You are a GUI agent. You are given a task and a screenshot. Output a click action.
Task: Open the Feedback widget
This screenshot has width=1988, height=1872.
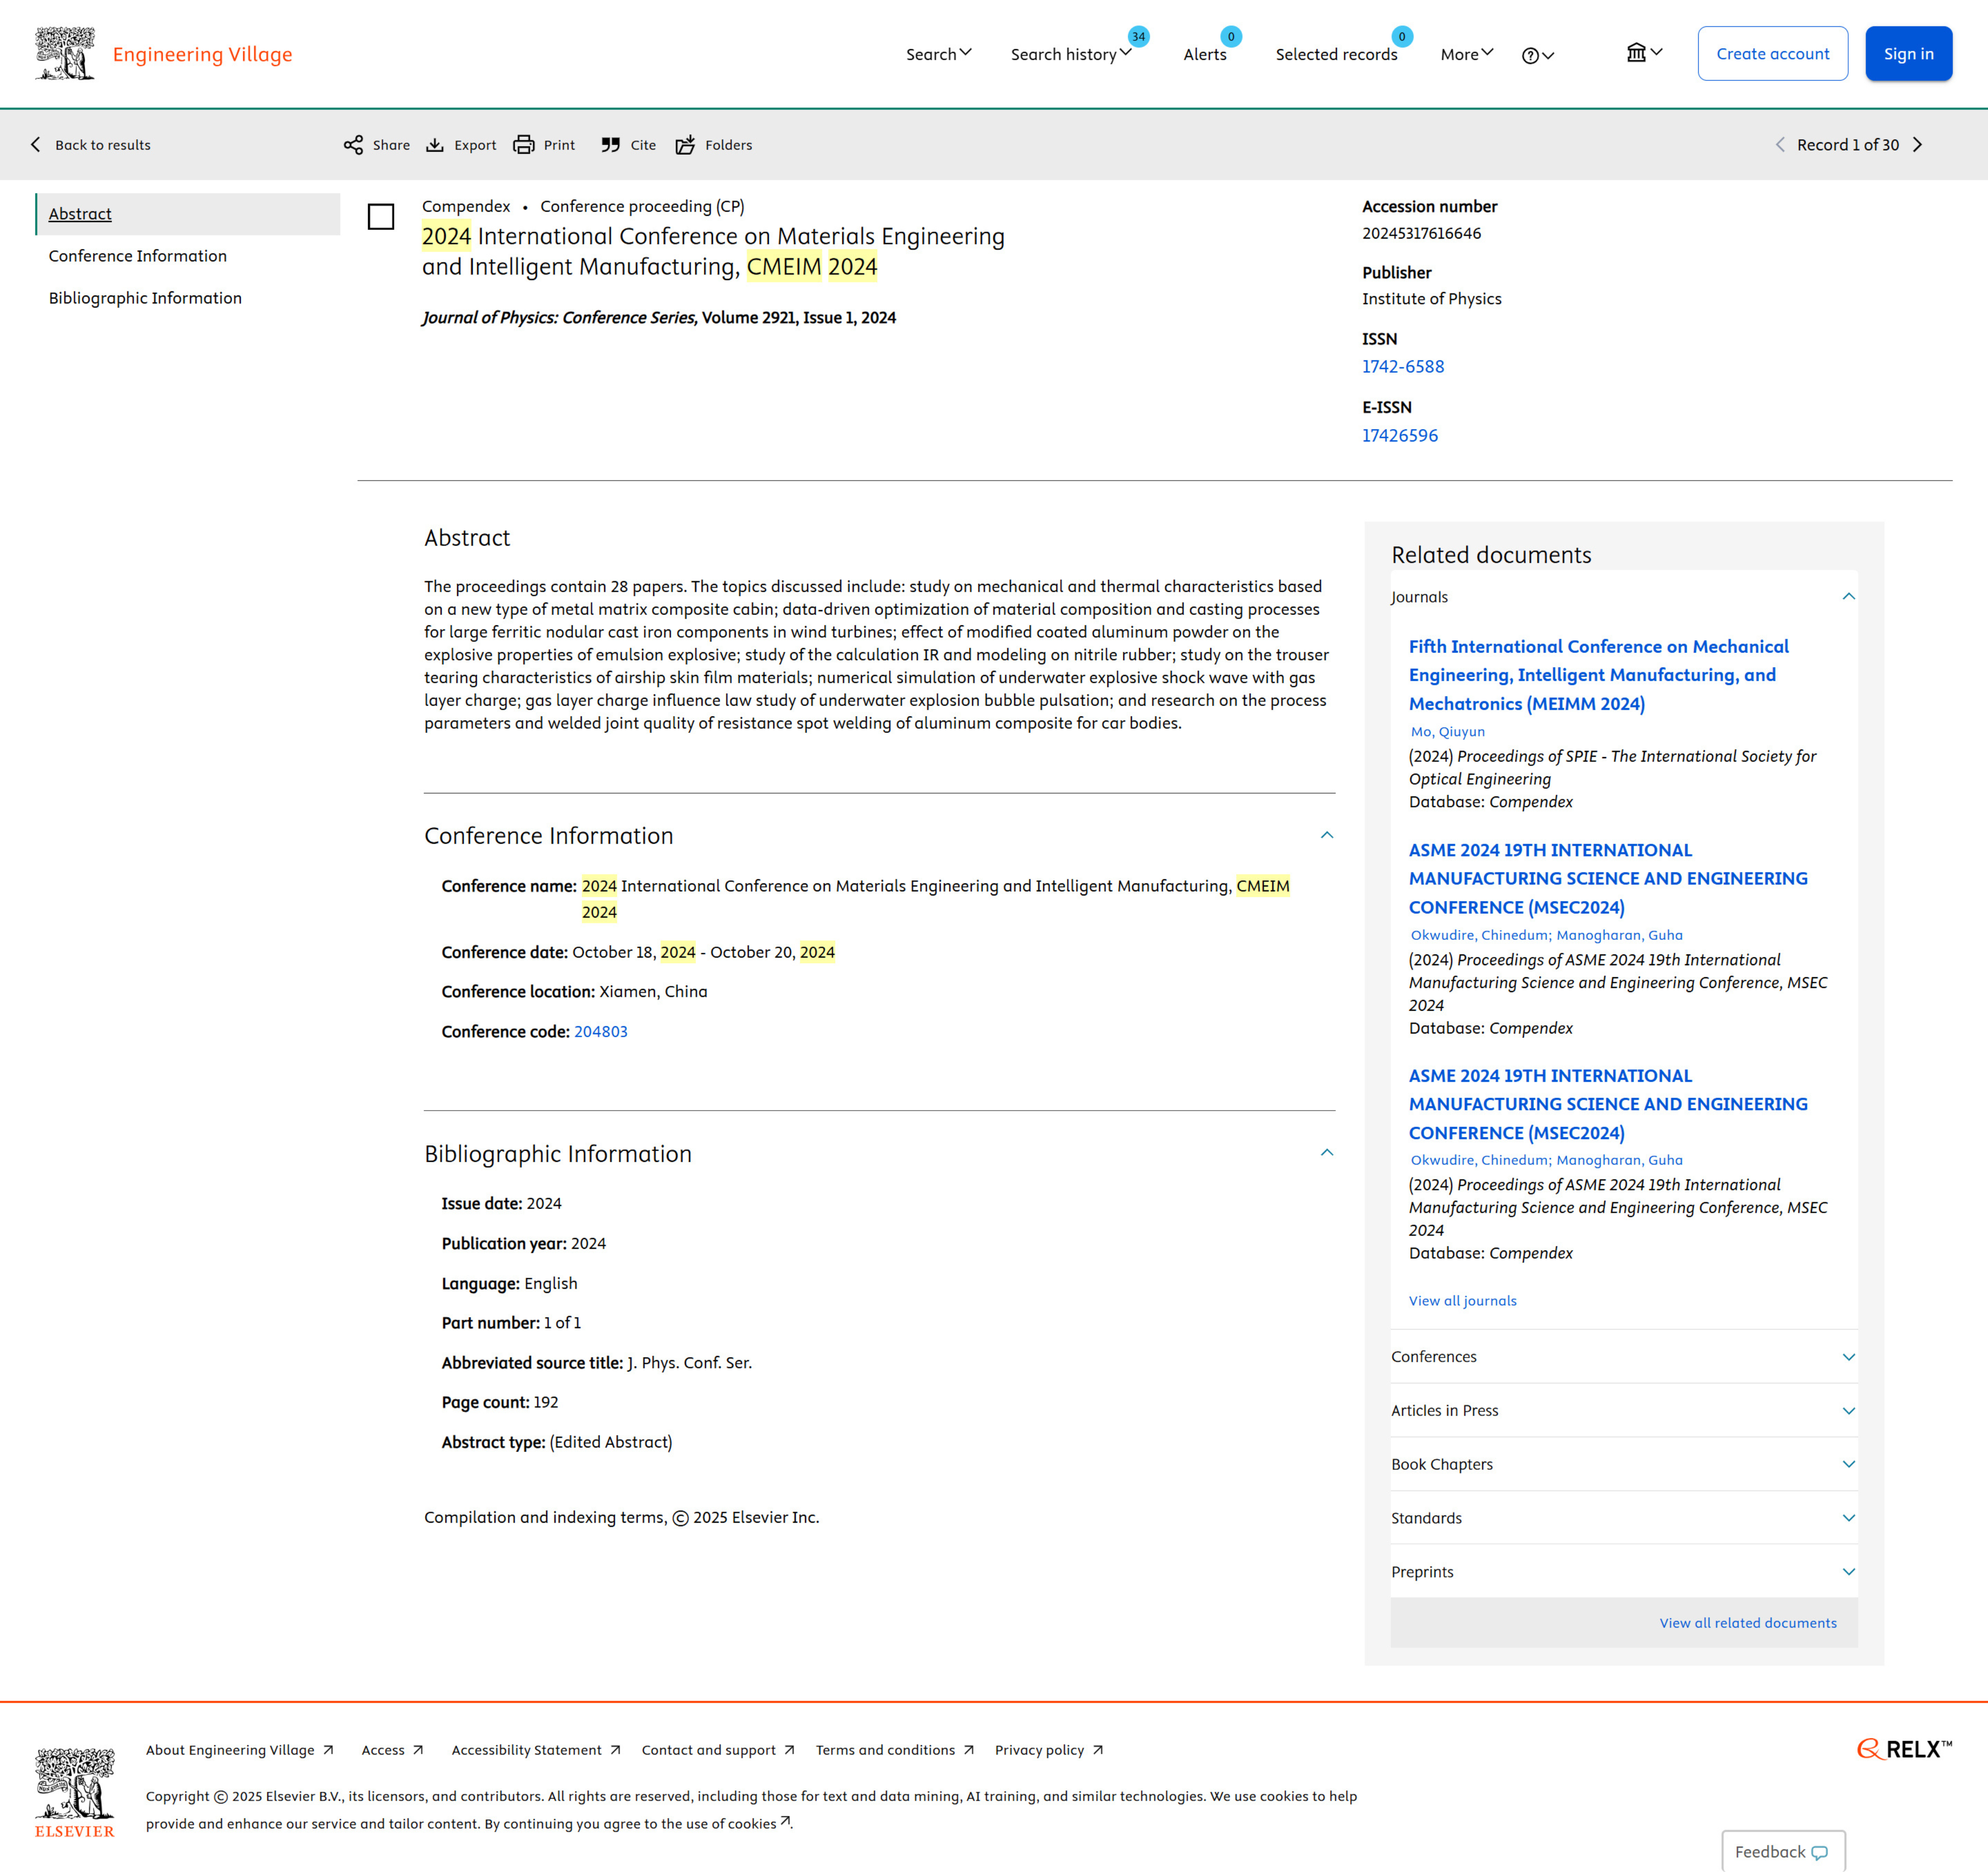click(1782, 1851)
